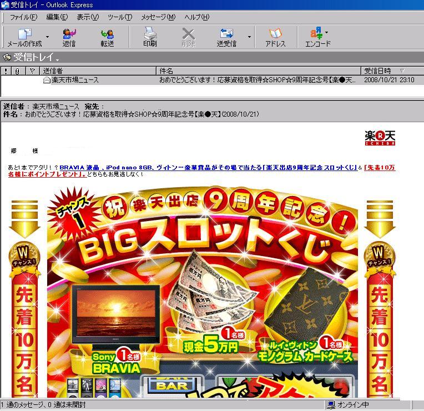Viewport: 424px width, 411px height.
Task: Open dropdown arrow next to 送受信
Action: pyautogui.click(x=249, y=37)
